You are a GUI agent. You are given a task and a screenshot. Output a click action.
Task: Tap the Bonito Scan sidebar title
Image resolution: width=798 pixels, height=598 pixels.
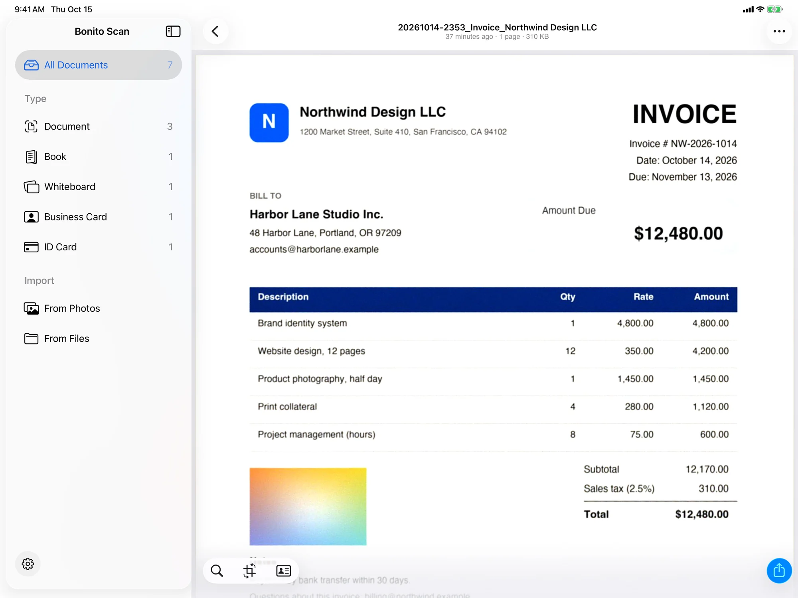coord(102,31)
